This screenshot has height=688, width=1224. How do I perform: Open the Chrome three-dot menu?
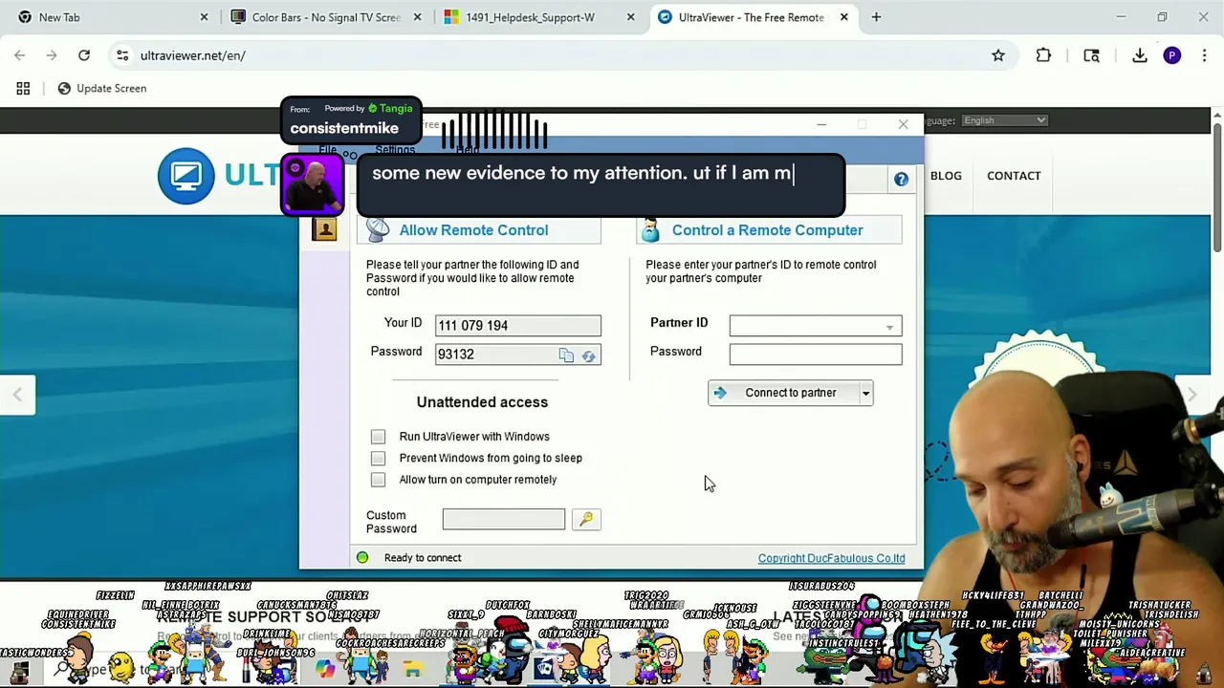pos(1204,55)
